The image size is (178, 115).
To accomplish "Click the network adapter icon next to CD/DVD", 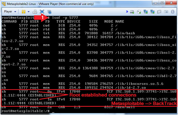I will [146, 12].
